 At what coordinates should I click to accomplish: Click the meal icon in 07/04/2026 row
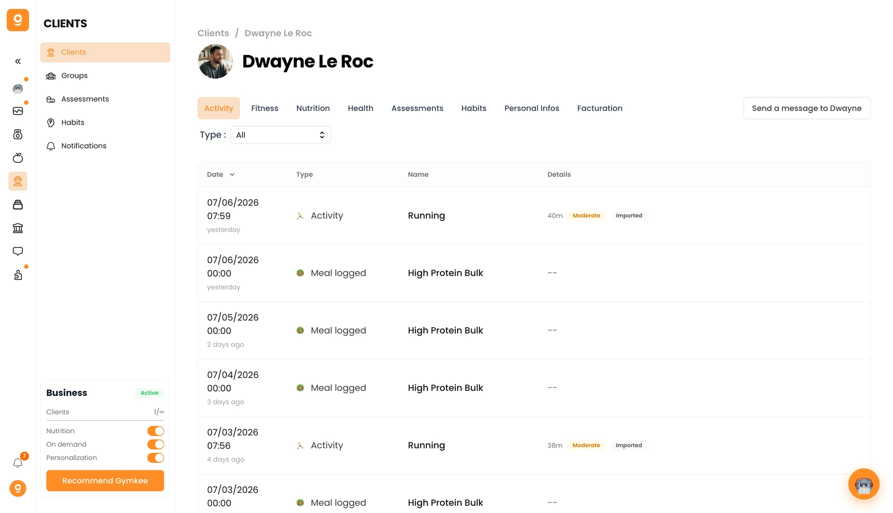[300, 388]
